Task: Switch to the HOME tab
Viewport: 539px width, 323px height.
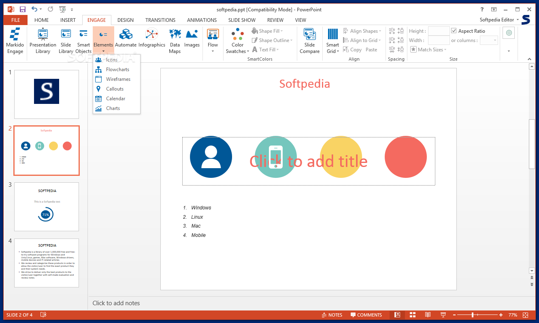Action: 42,20
